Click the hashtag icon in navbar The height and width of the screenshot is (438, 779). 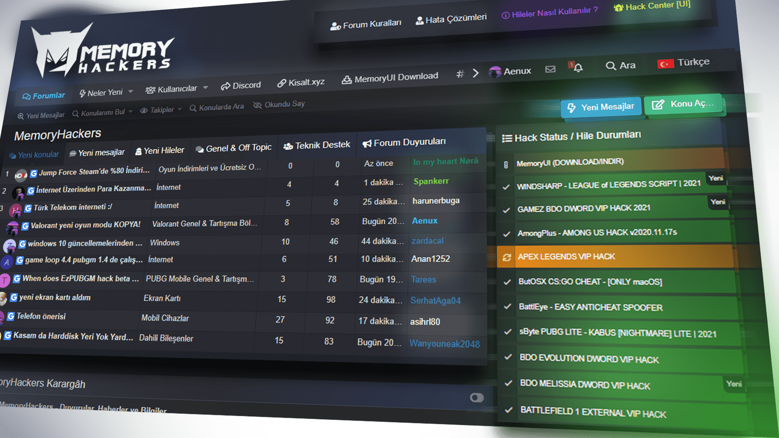coord(460,74)
